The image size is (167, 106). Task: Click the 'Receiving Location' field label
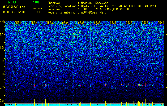62,6
